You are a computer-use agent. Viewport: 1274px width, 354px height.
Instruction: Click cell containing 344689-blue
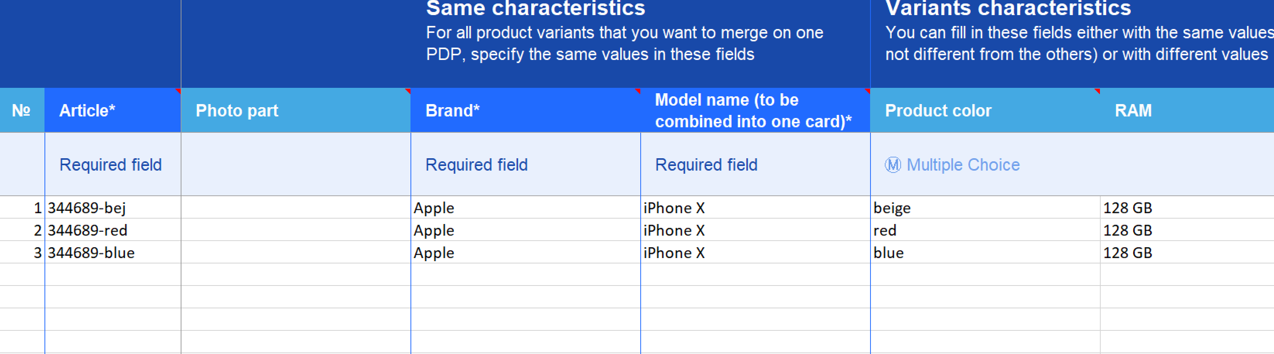113,253
